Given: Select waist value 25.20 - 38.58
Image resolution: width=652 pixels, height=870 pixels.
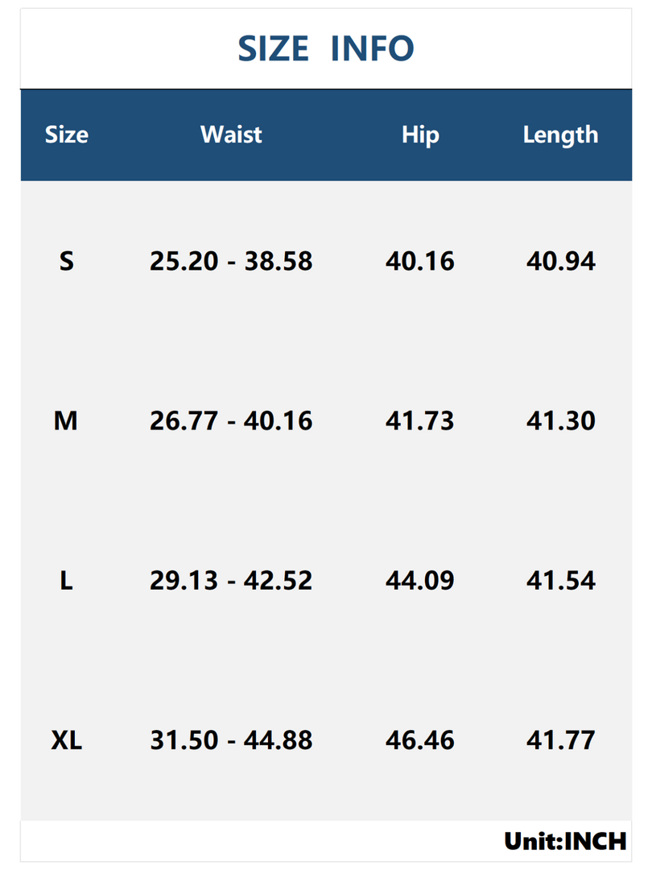Looking at the screenshot, I should coord(231,261).
